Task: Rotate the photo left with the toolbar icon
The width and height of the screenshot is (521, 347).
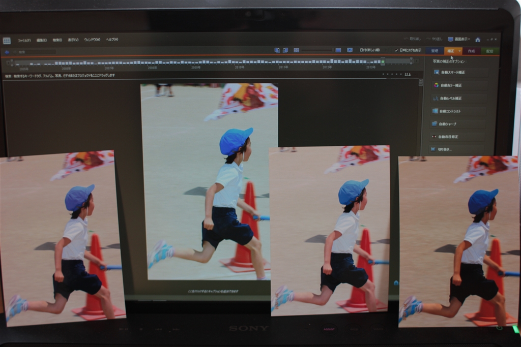Action: [277, 50]
